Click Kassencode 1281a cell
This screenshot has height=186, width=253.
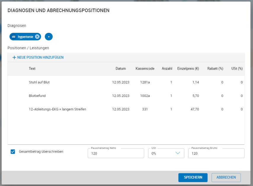coord(145,82)
